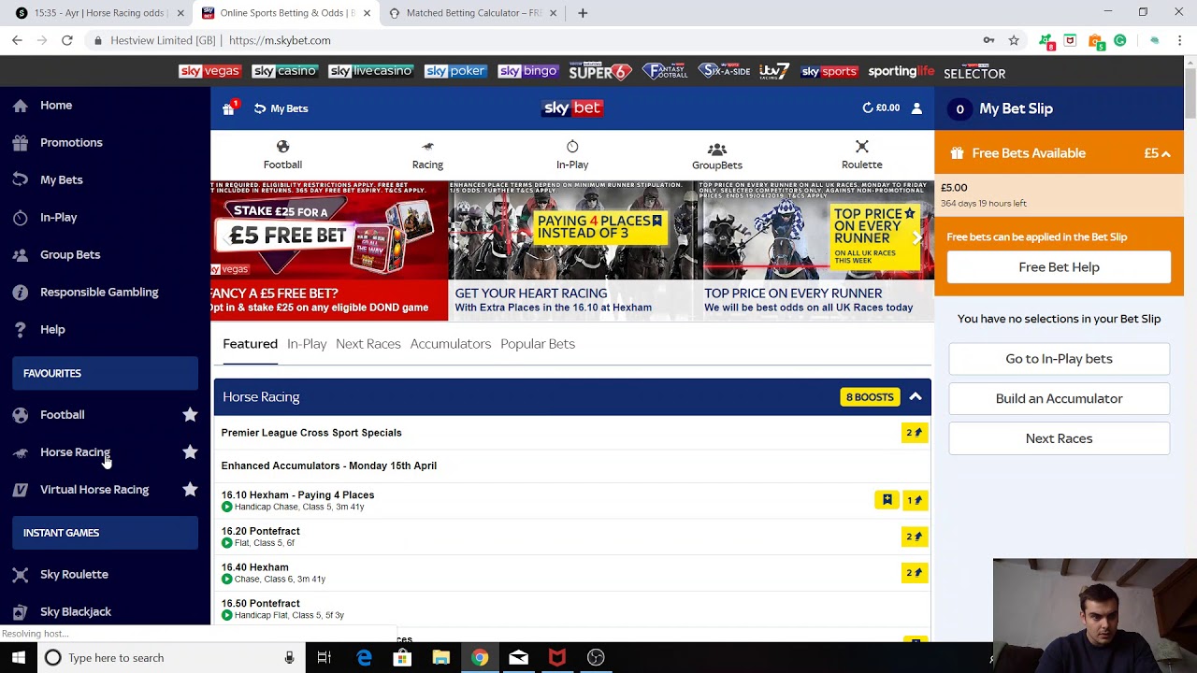This screenshot has width=1197, height=673.
Task: Open Super 6 brand logo
Action: point(600,72)
